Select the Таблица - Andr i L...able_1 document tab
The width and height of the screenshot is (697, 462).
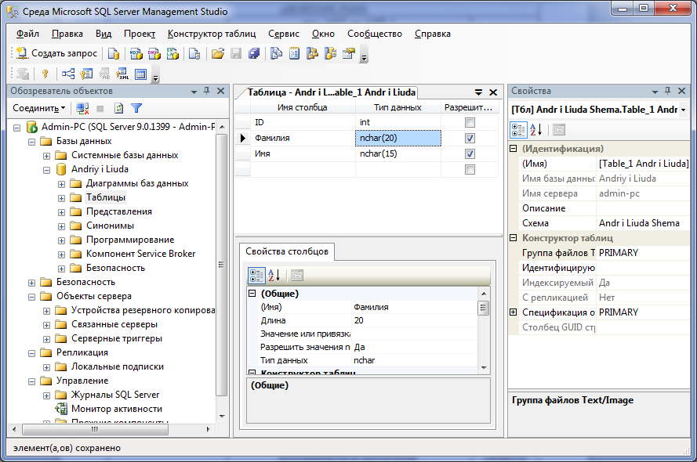point(331,92)
